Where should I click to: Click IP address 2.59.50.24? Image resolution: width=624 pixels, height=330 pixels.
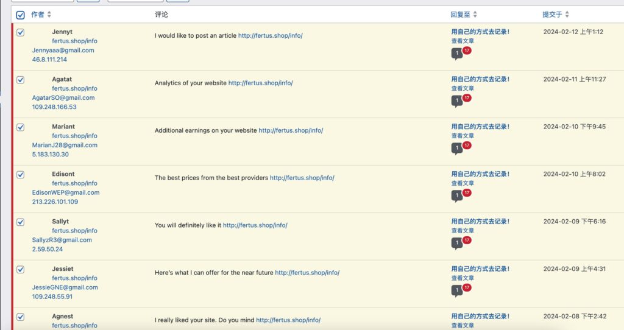48,249
